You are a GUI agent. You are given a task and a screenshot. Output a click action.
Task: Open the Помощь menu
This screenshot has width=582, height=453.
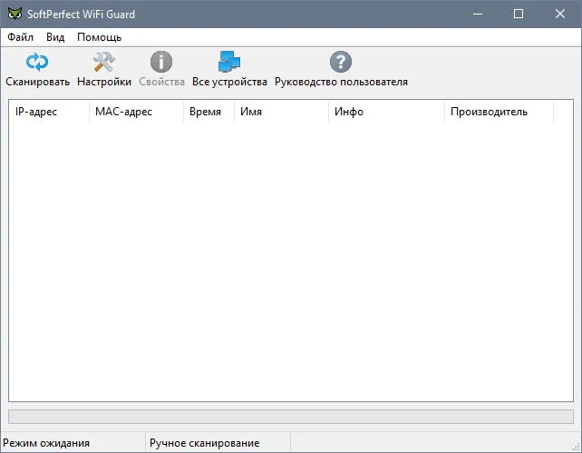click(99, 37)
